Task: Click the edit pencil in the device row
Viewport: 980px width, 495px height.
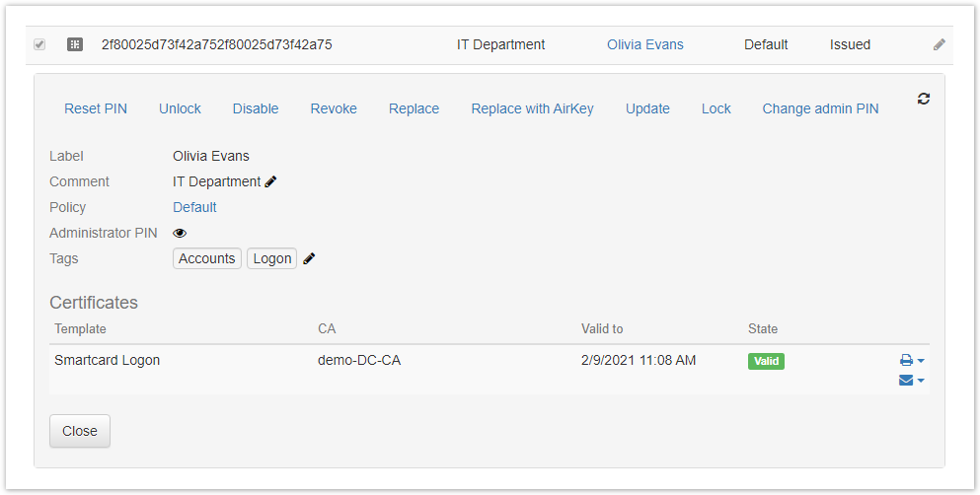Action: point(940,44)
